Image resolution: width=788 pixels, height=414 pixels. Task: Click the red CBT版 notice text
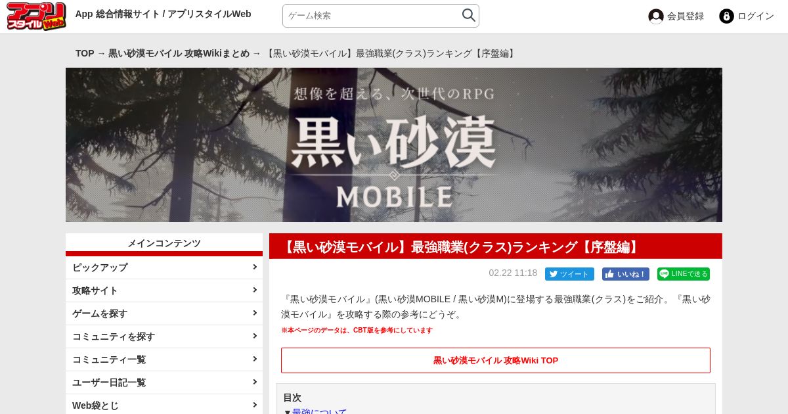(x=357, y=331)
